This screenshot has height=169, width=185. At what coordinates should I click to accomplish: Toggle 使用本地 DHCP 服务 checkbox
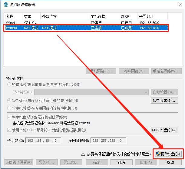coord(9,130)
